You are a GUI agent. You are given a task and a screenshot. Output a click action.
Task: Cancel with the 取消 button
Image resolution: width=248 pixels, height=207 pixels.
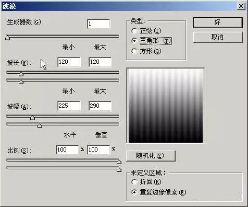click(218, 37)
